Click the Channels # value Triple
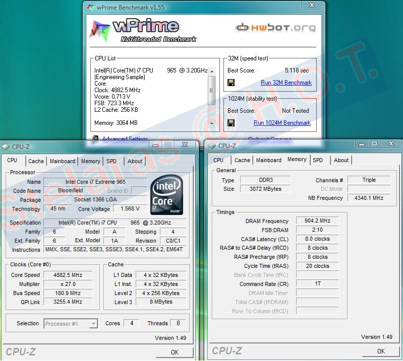This screenshot has width=403, height=361. point(369,180)
